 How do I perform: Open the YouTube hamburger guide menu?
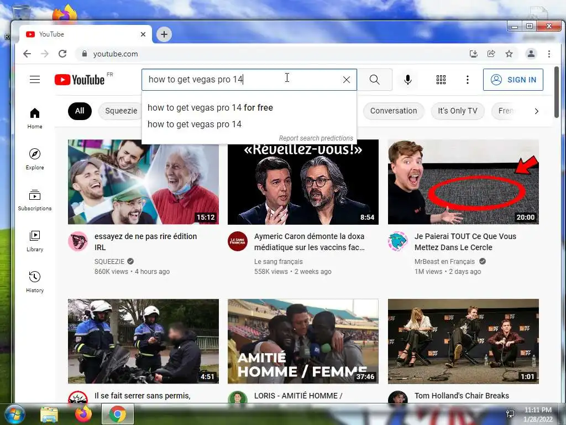35,80
